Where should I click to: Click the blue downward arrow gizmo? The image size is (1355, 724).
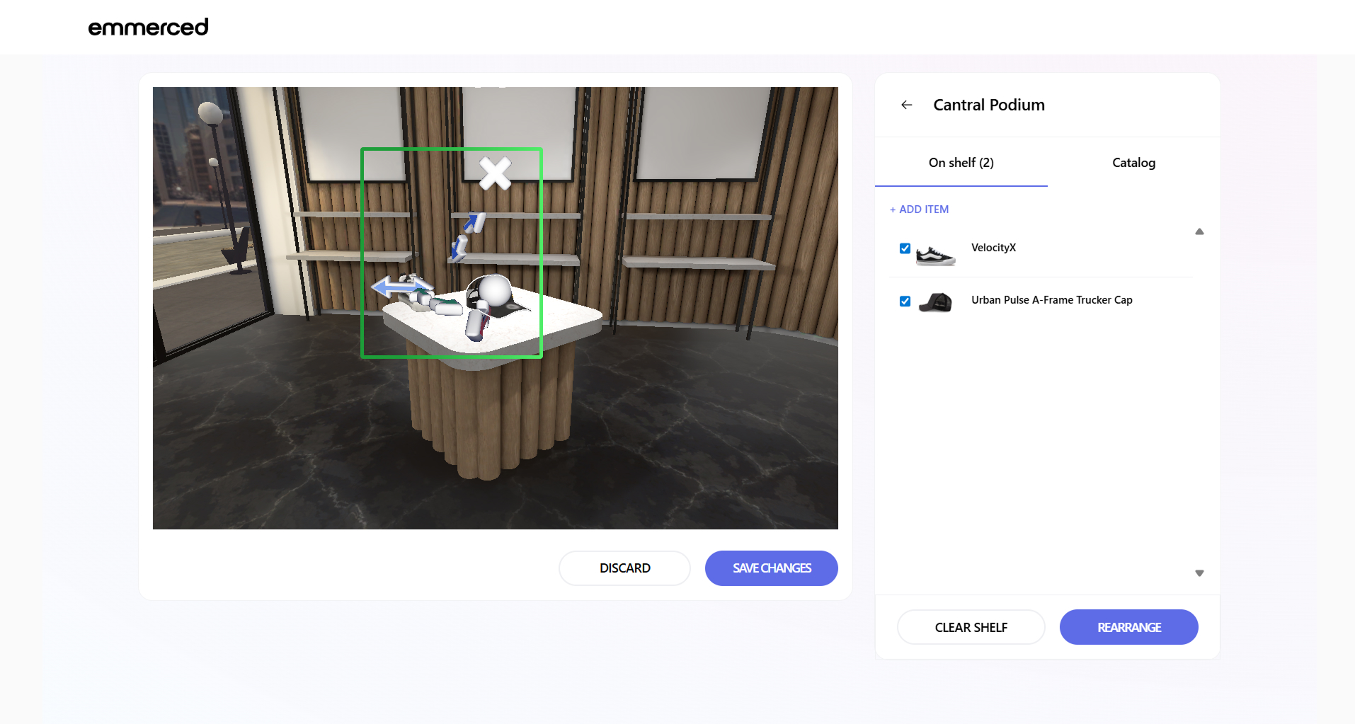(459, 249)
